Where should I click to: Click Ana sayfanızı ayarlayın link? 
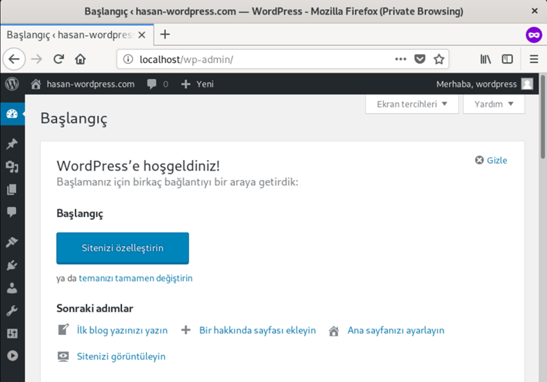coord(396,330)
